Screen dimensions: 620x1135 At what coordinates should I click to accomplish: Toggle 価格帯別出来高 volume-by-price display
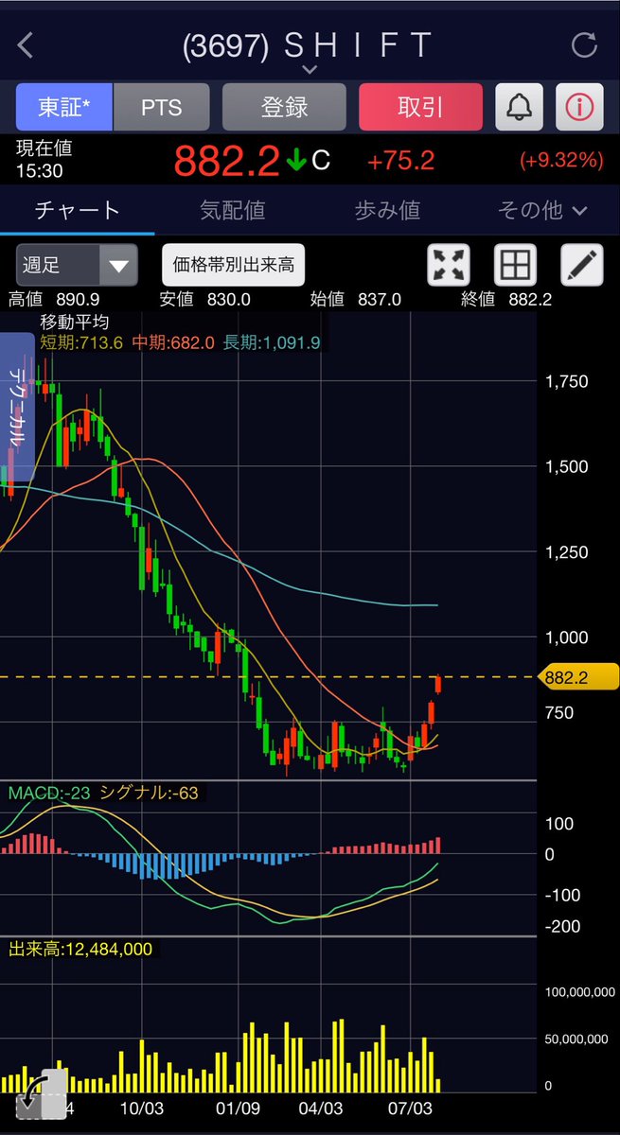pyautogui.click(x=233, y=265)
